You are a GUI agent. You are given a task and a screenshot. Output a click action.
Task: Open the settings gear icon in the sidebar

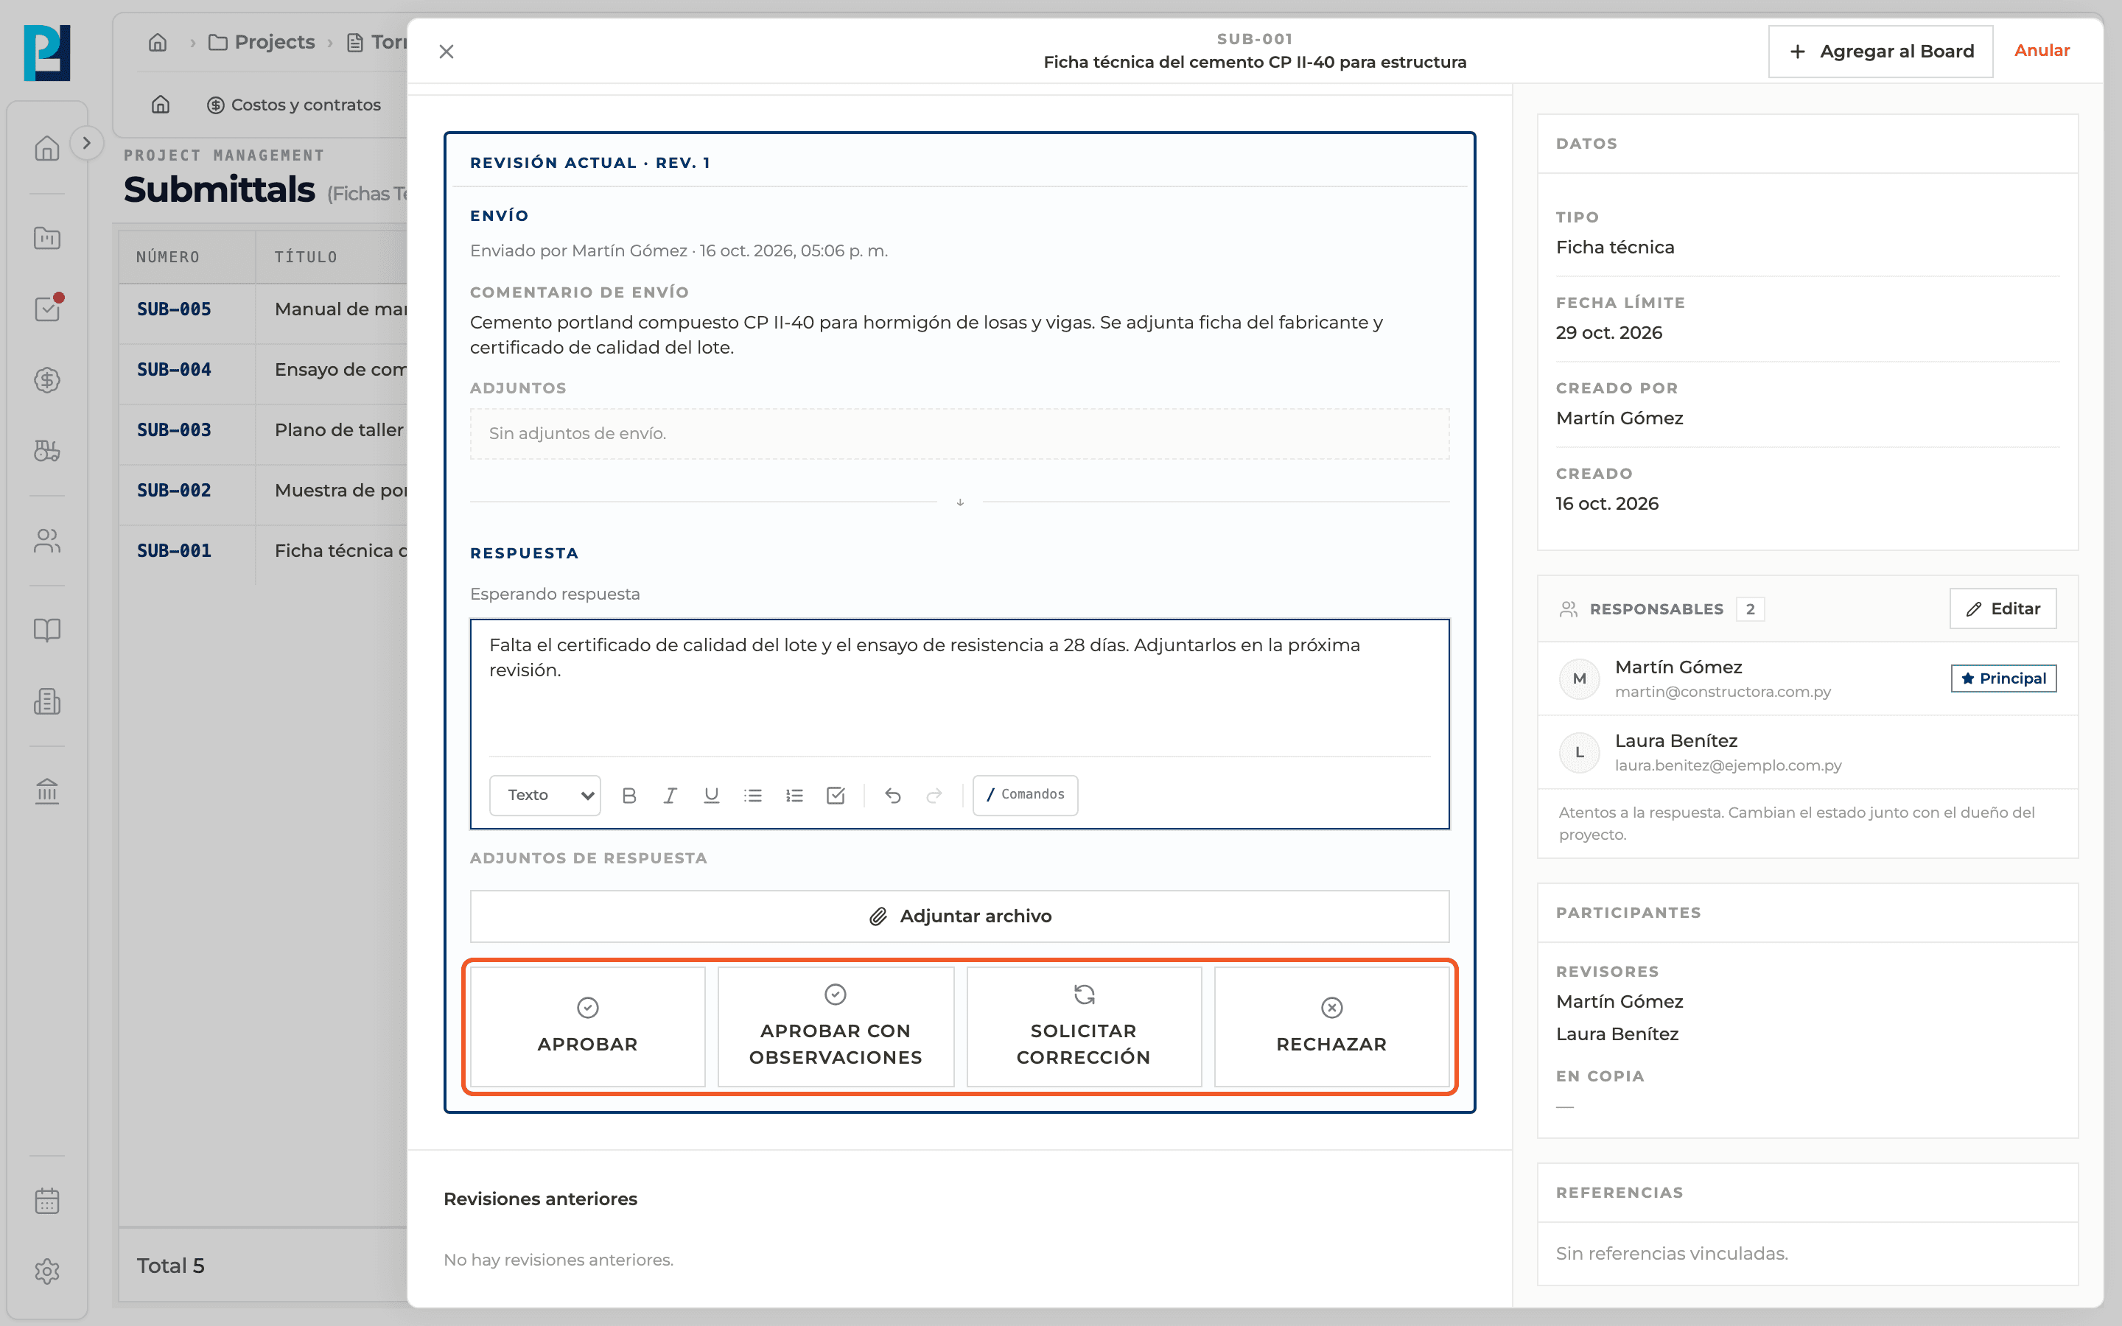click(x=46, y=1271)
